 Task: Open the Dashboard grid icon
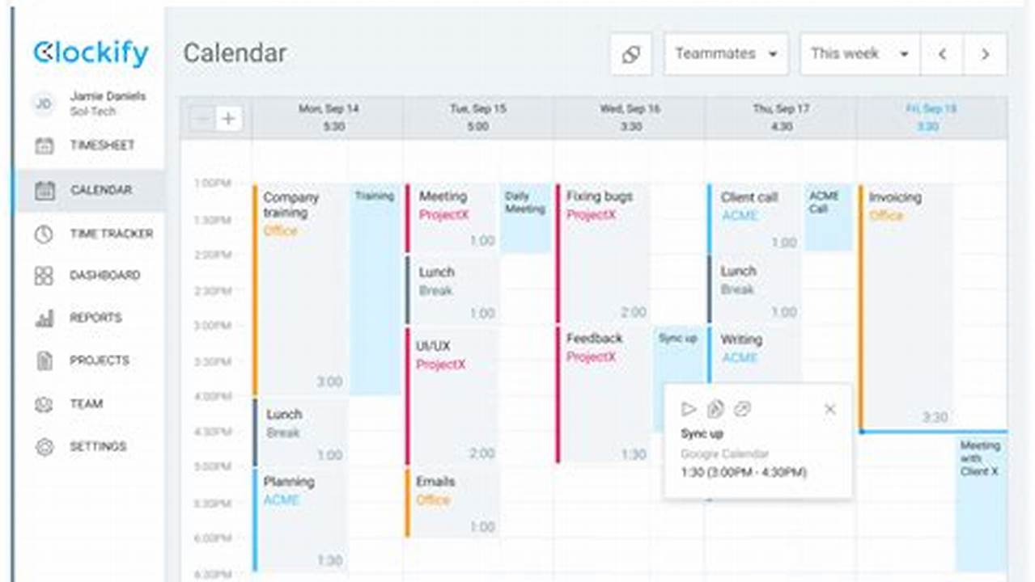pos(44,276)
